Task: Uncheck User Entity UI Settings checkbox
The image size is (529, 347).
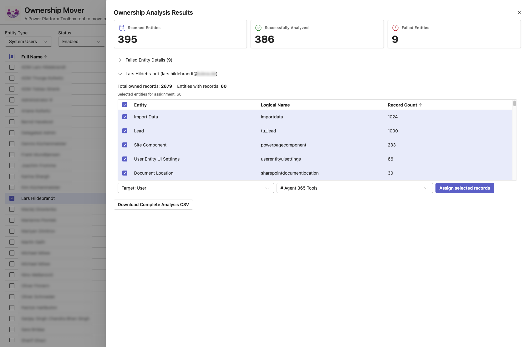Action: pyautogui.click(x=125, y=159)
